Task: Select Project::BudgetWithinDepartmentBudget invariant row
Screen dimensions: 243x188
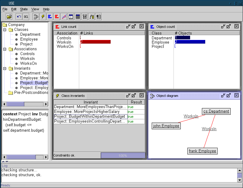Action: pos(89,117)
